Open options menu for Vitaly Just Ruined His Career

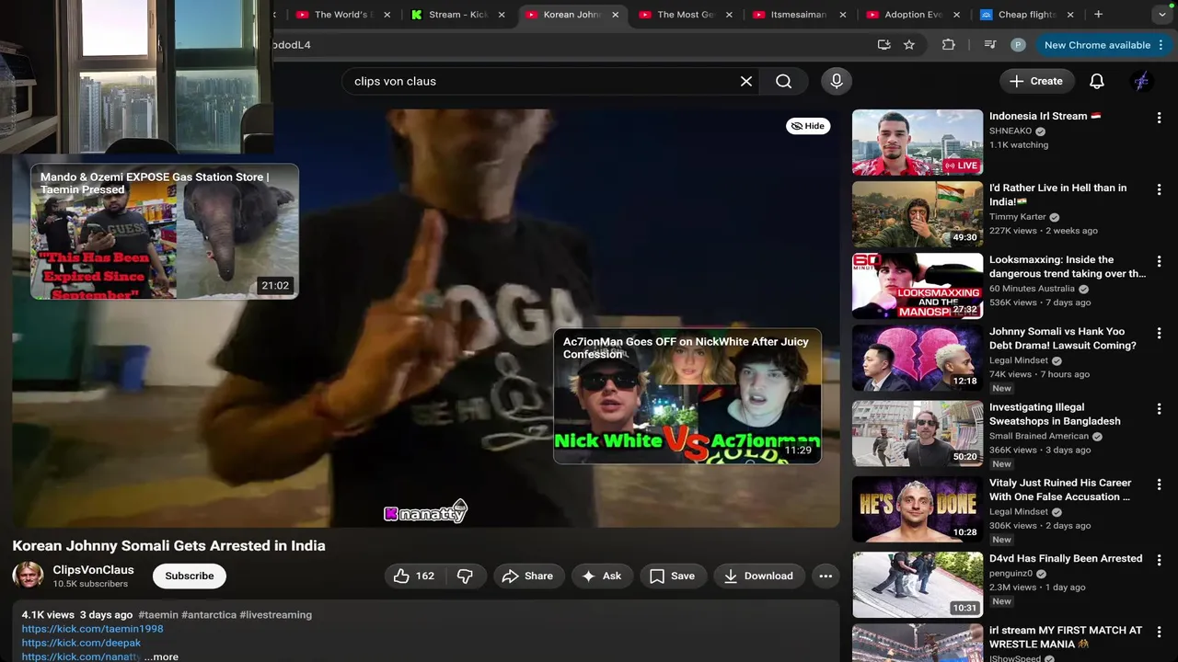[1160, 484]
